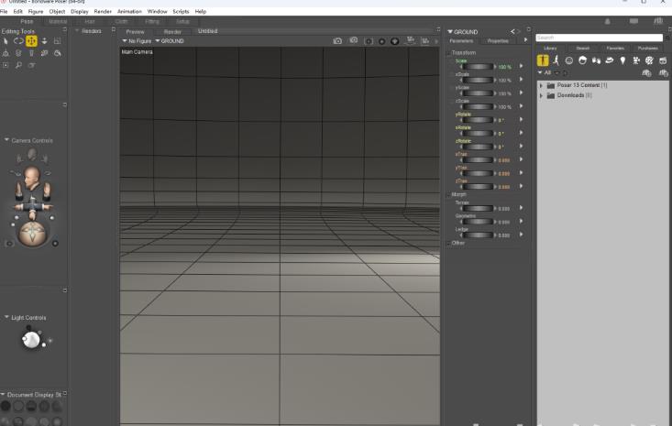Switch to the library Favorites tab
This screenshot has height=426, width=672.
coord(615,49)
